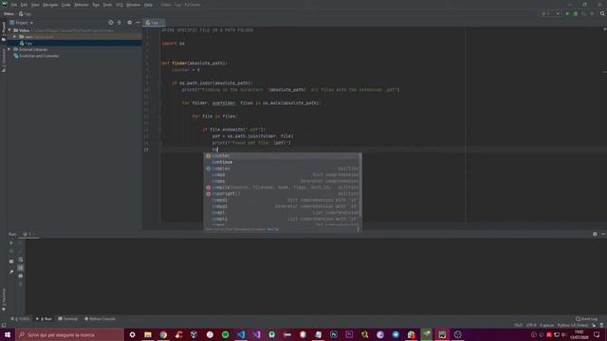Click the Python interpreter status bar entry
Viewport: 607px width, 341px height.
(x=573, y=326)
